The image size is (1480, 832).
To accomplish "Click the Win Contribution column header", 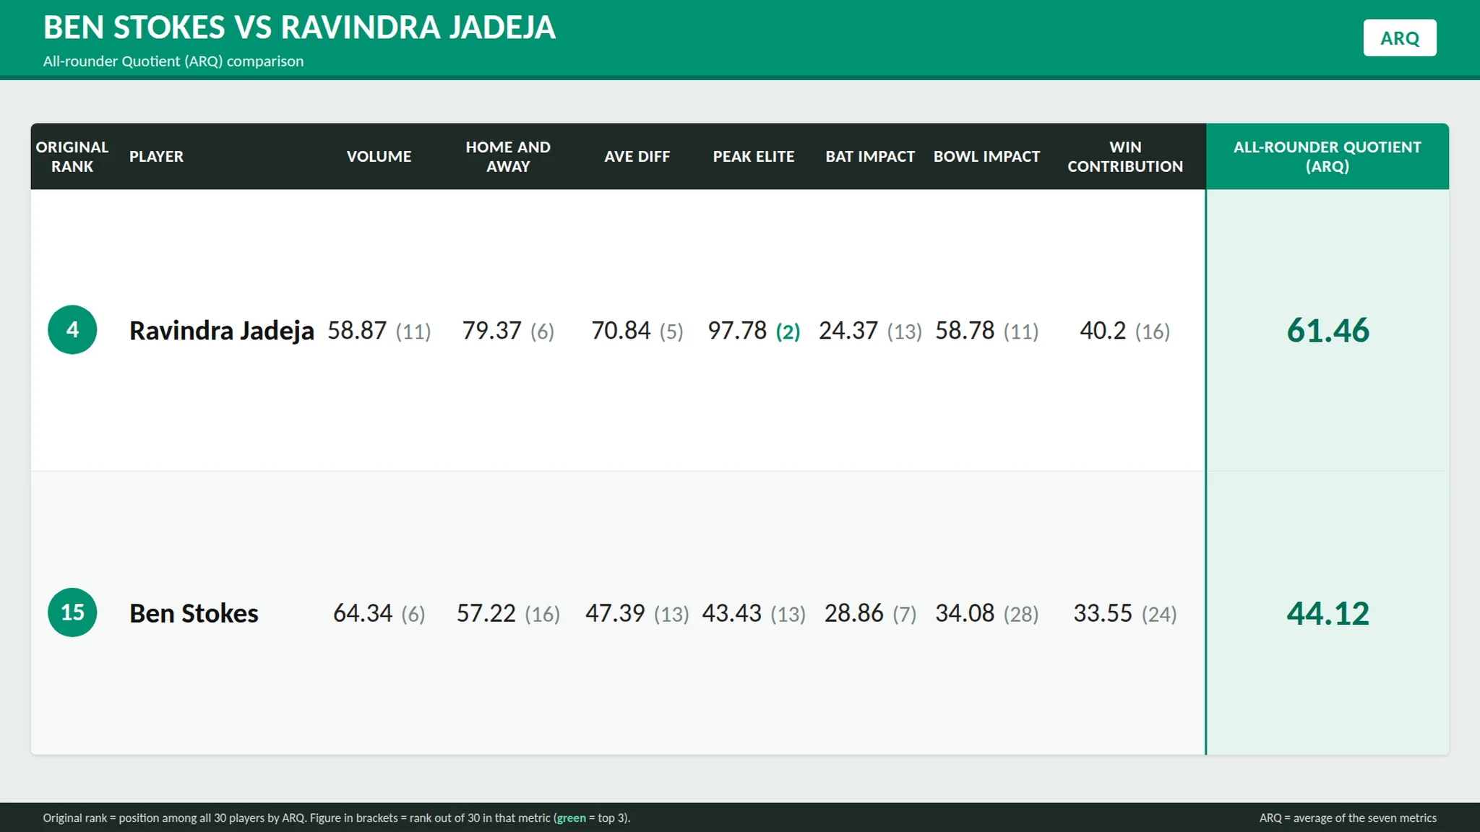I will coord(1125,157).
